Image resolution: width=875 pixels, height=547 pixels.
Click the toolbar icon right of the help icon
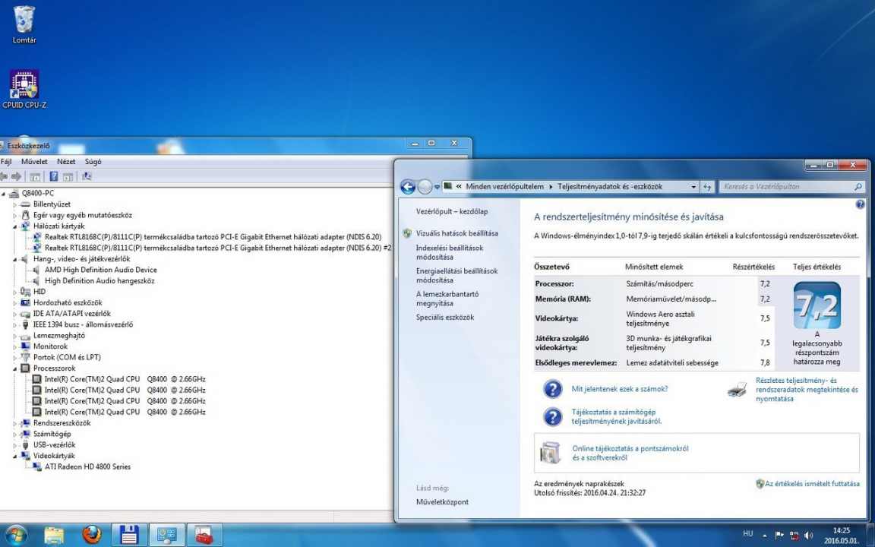pyautogui.click(x=68, y=176)
